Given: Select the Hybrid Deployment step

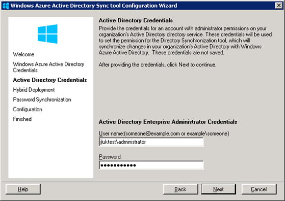Looking at the screenshot, I should pyautogui.click(x=34, y=90).
